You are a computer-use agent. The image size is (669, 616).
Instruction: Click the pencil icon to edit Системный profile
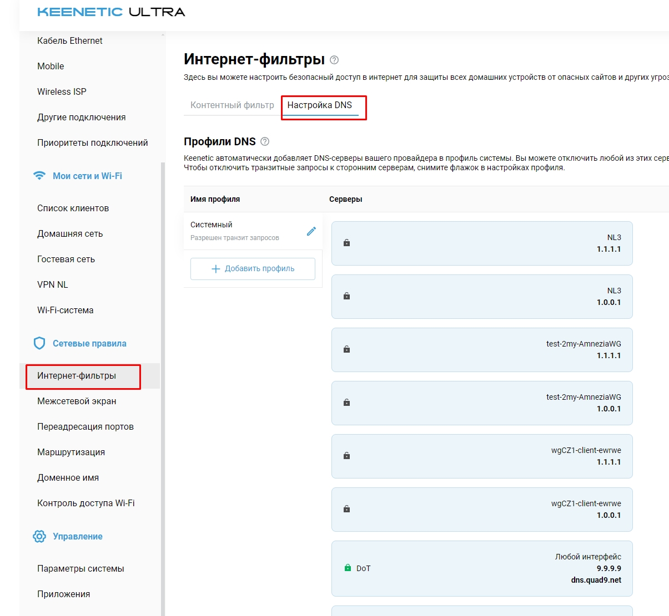pos(311,231)
